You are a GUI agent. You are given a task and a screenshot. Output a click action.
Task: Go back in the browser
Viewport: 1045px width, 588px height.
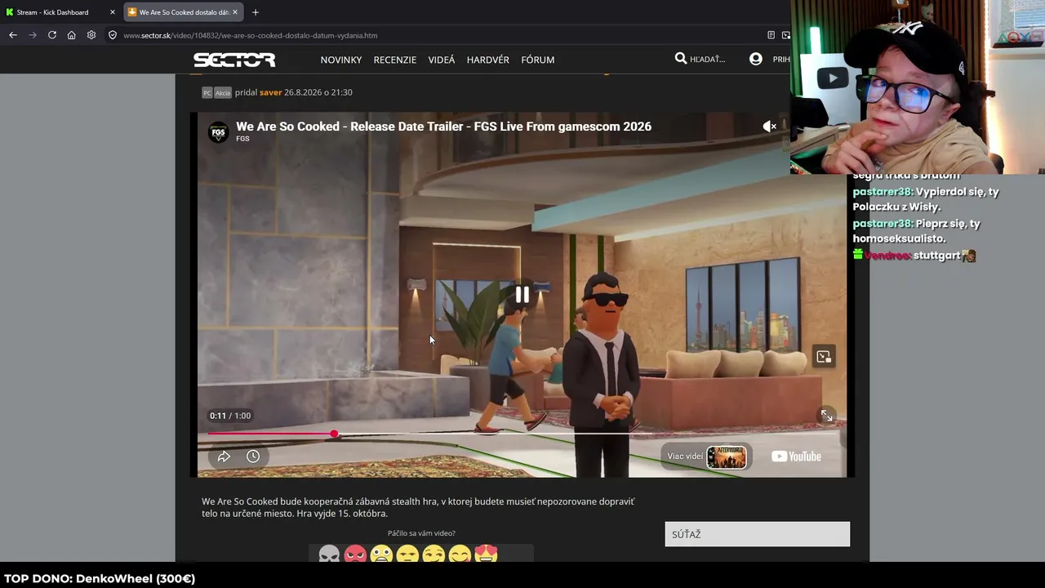click(13, 35)
